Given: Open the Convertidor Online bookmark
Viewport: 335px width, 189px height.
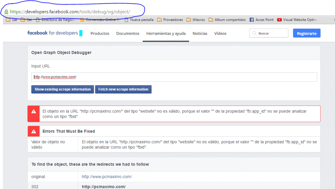Looking at the screenshot, I should coord(100,20).
